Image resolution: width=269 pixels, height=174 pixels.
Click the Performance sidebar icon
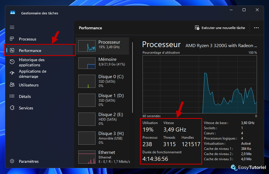tap(12, 50)
